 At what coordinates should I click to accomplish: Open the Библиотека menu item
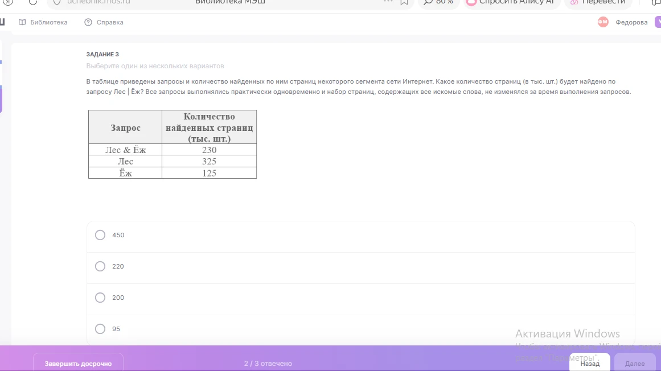43,22
